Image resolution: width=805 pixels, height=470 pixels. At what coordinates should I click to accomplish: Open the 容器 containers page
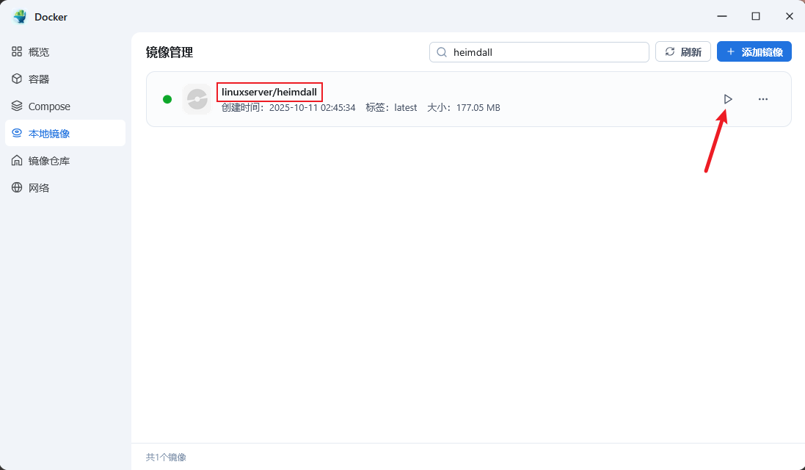[65, 79]
